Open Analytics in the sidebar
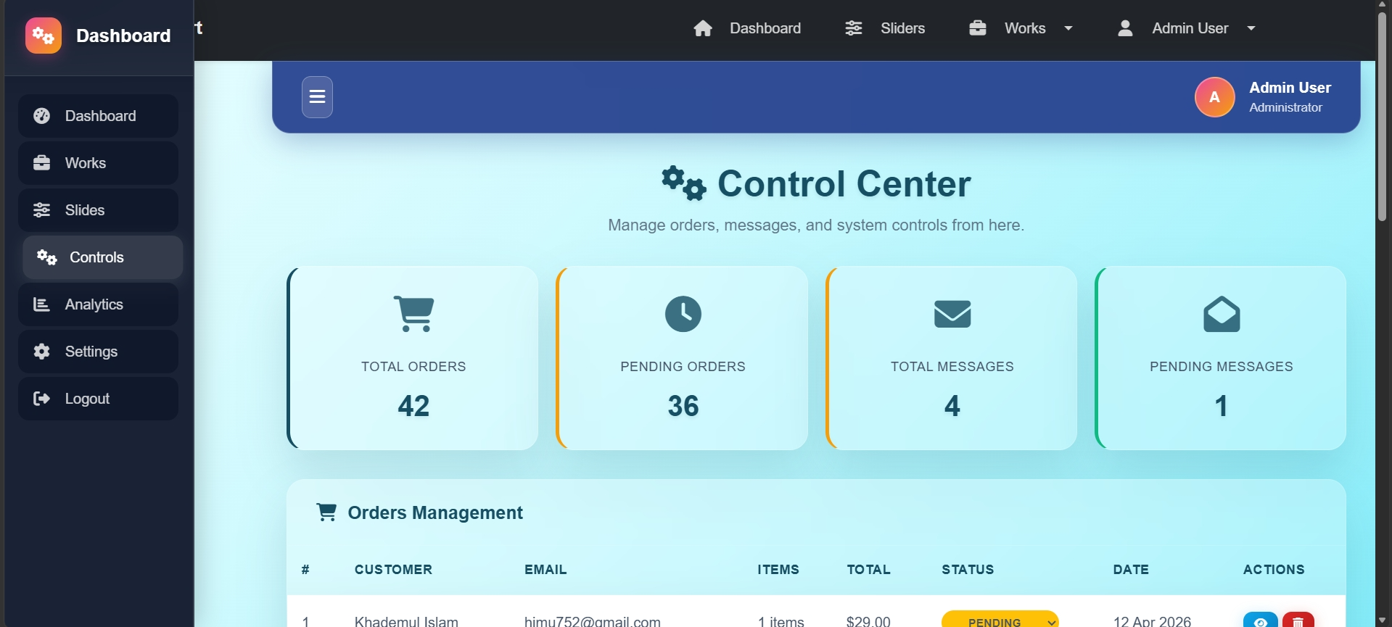This screenshot has height=627, width=1392. (98, 304)
